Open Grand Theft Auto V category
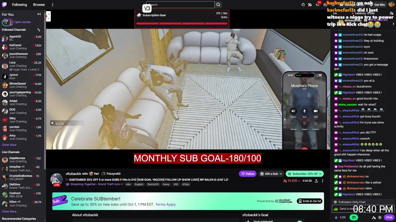 (x=110, y=184)
